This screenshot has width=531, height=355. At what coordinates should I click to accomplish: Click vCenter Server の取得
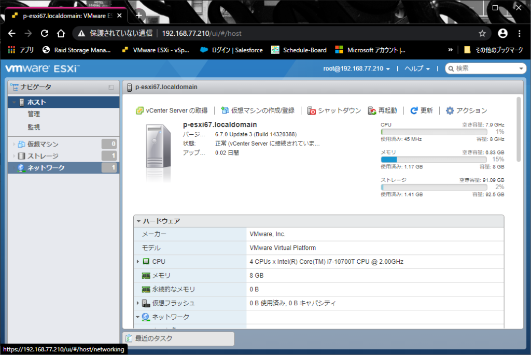172,111
